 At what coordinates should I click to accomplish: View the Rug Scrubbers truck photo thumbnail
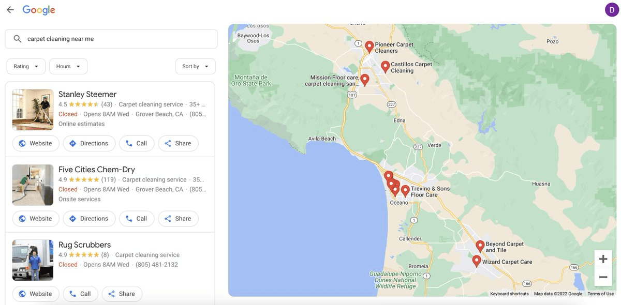pyautogui.click(x=33, y=260)
